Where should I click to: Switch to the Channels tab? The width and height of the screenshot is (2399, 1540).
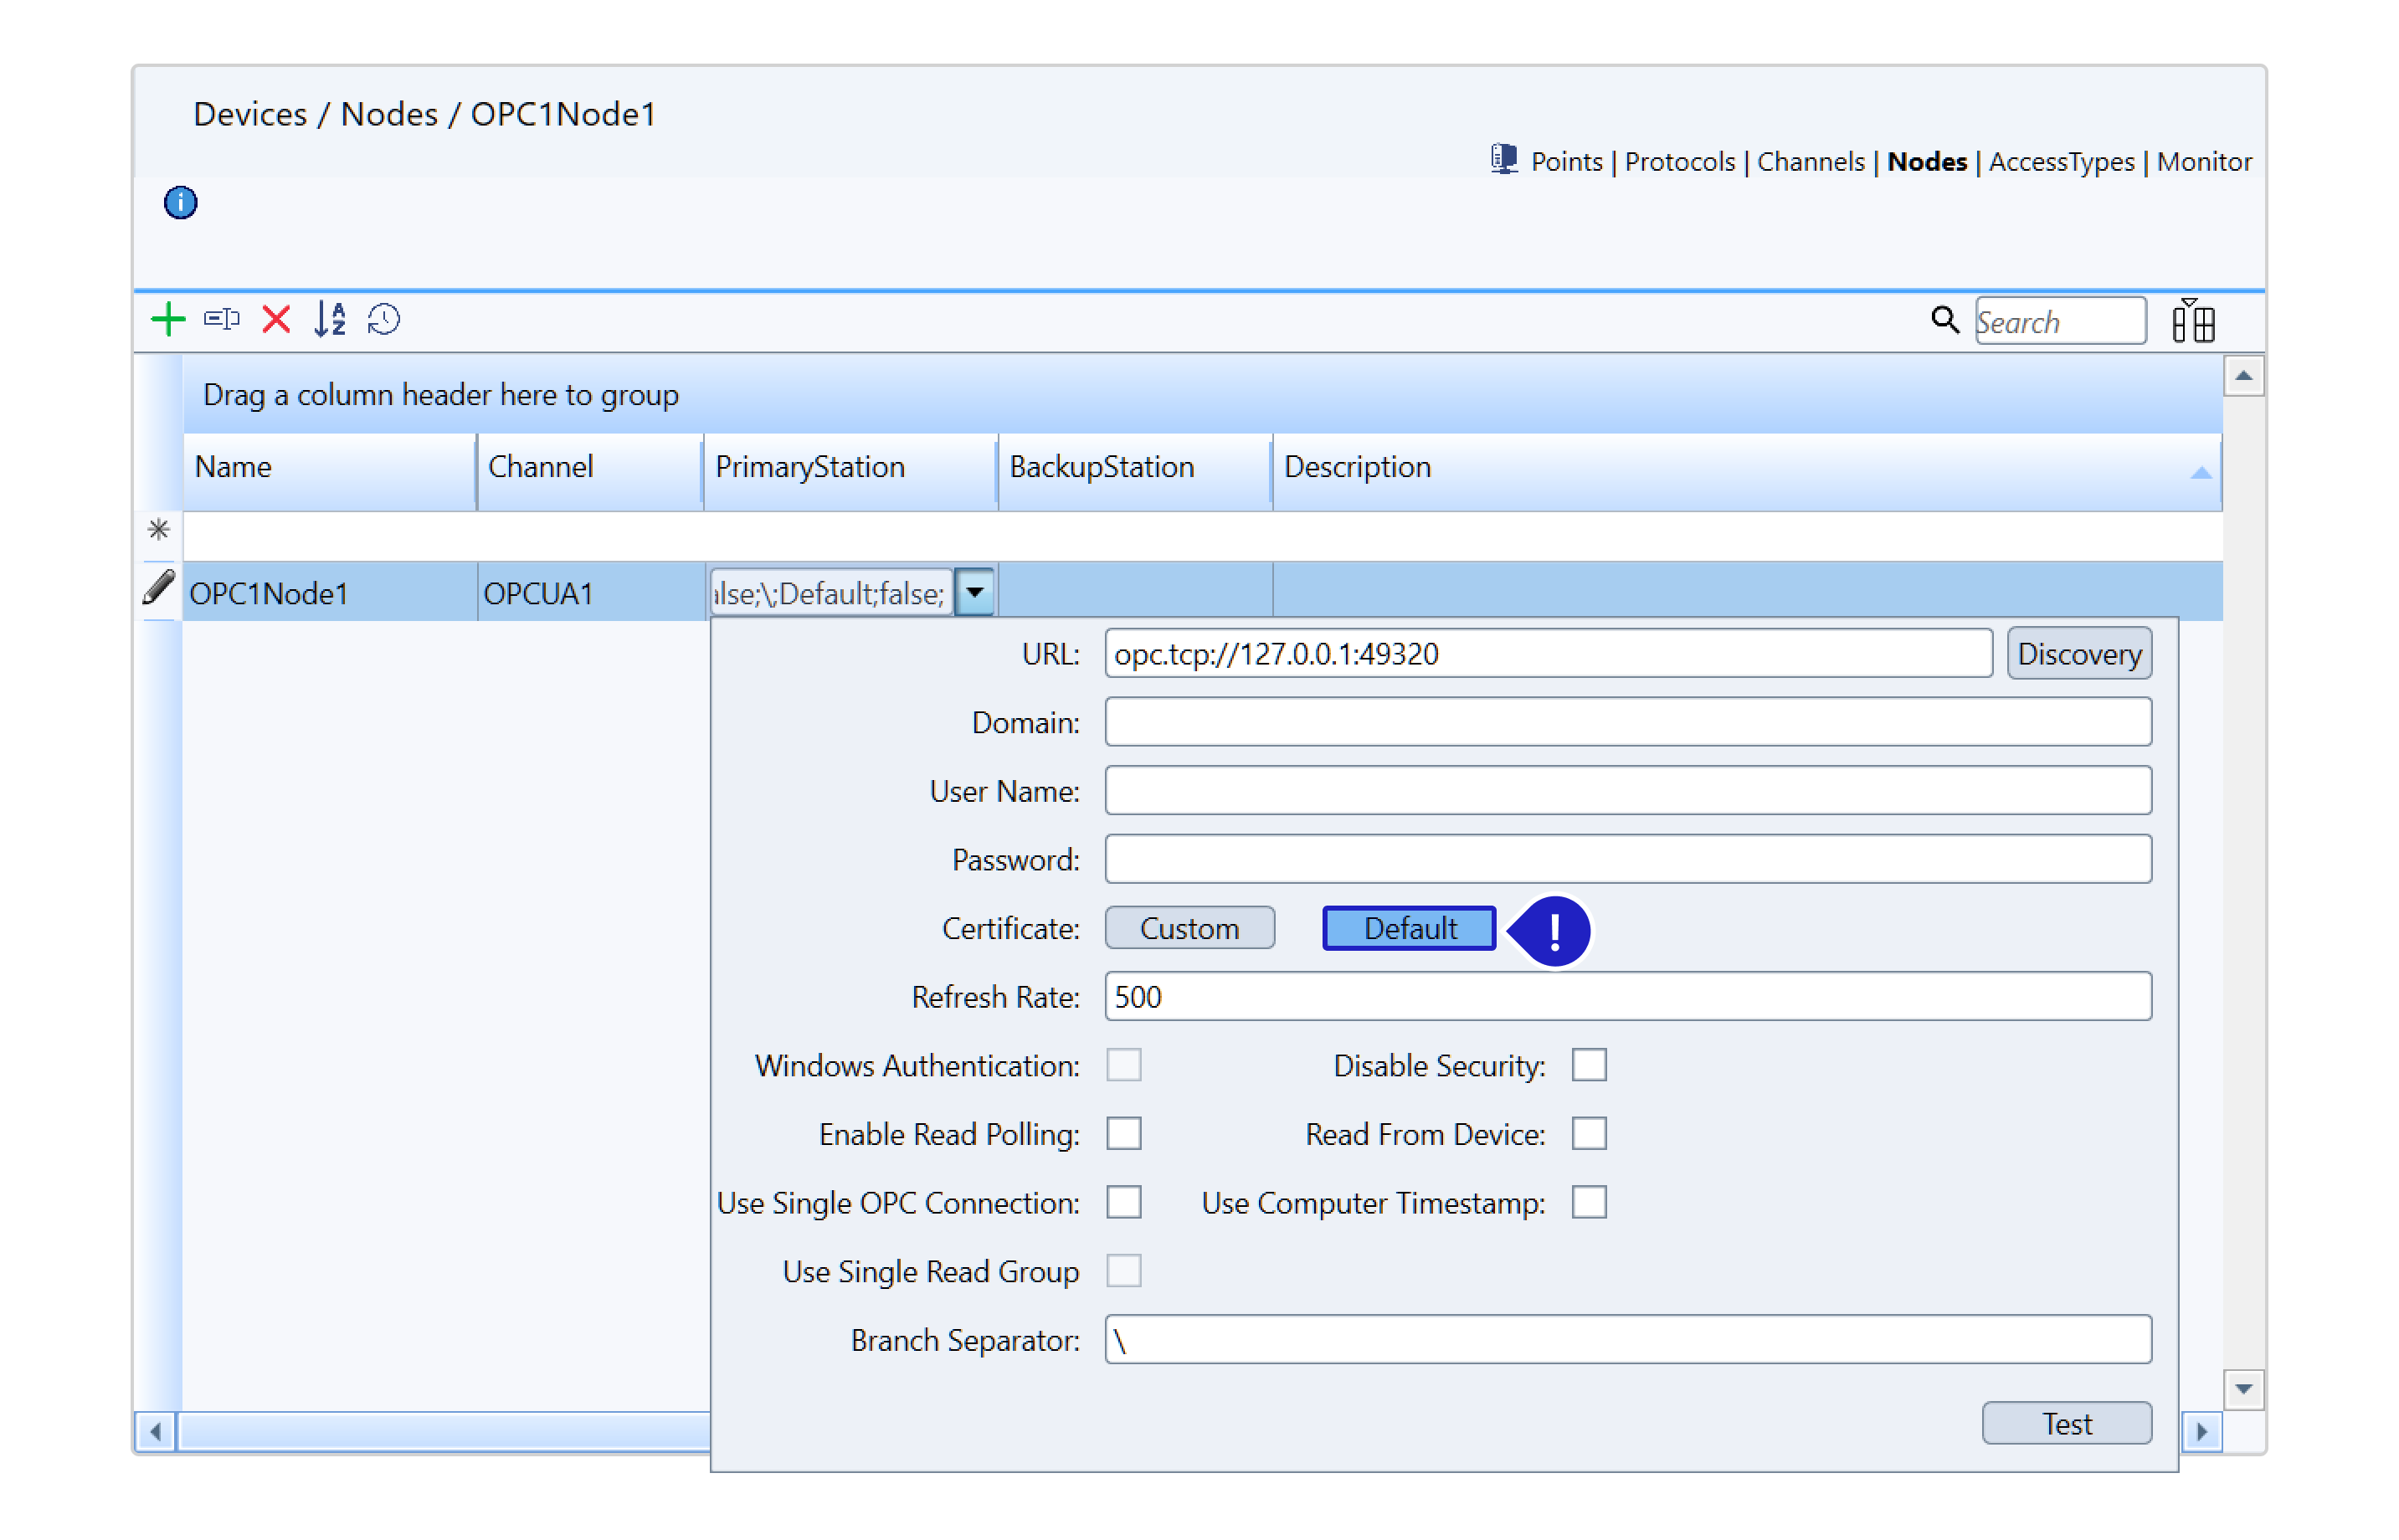[x=1810, y=162]
